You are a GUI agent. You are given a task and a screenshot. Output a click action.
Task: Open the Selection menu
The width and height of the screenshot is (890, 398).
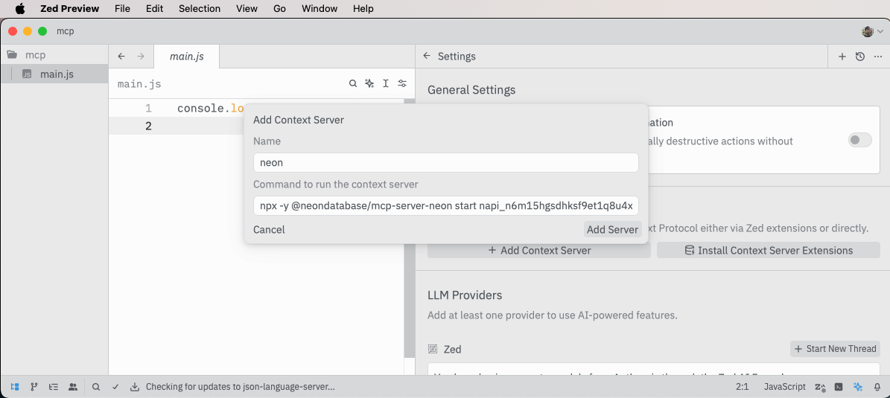click(x=200, y=9)
